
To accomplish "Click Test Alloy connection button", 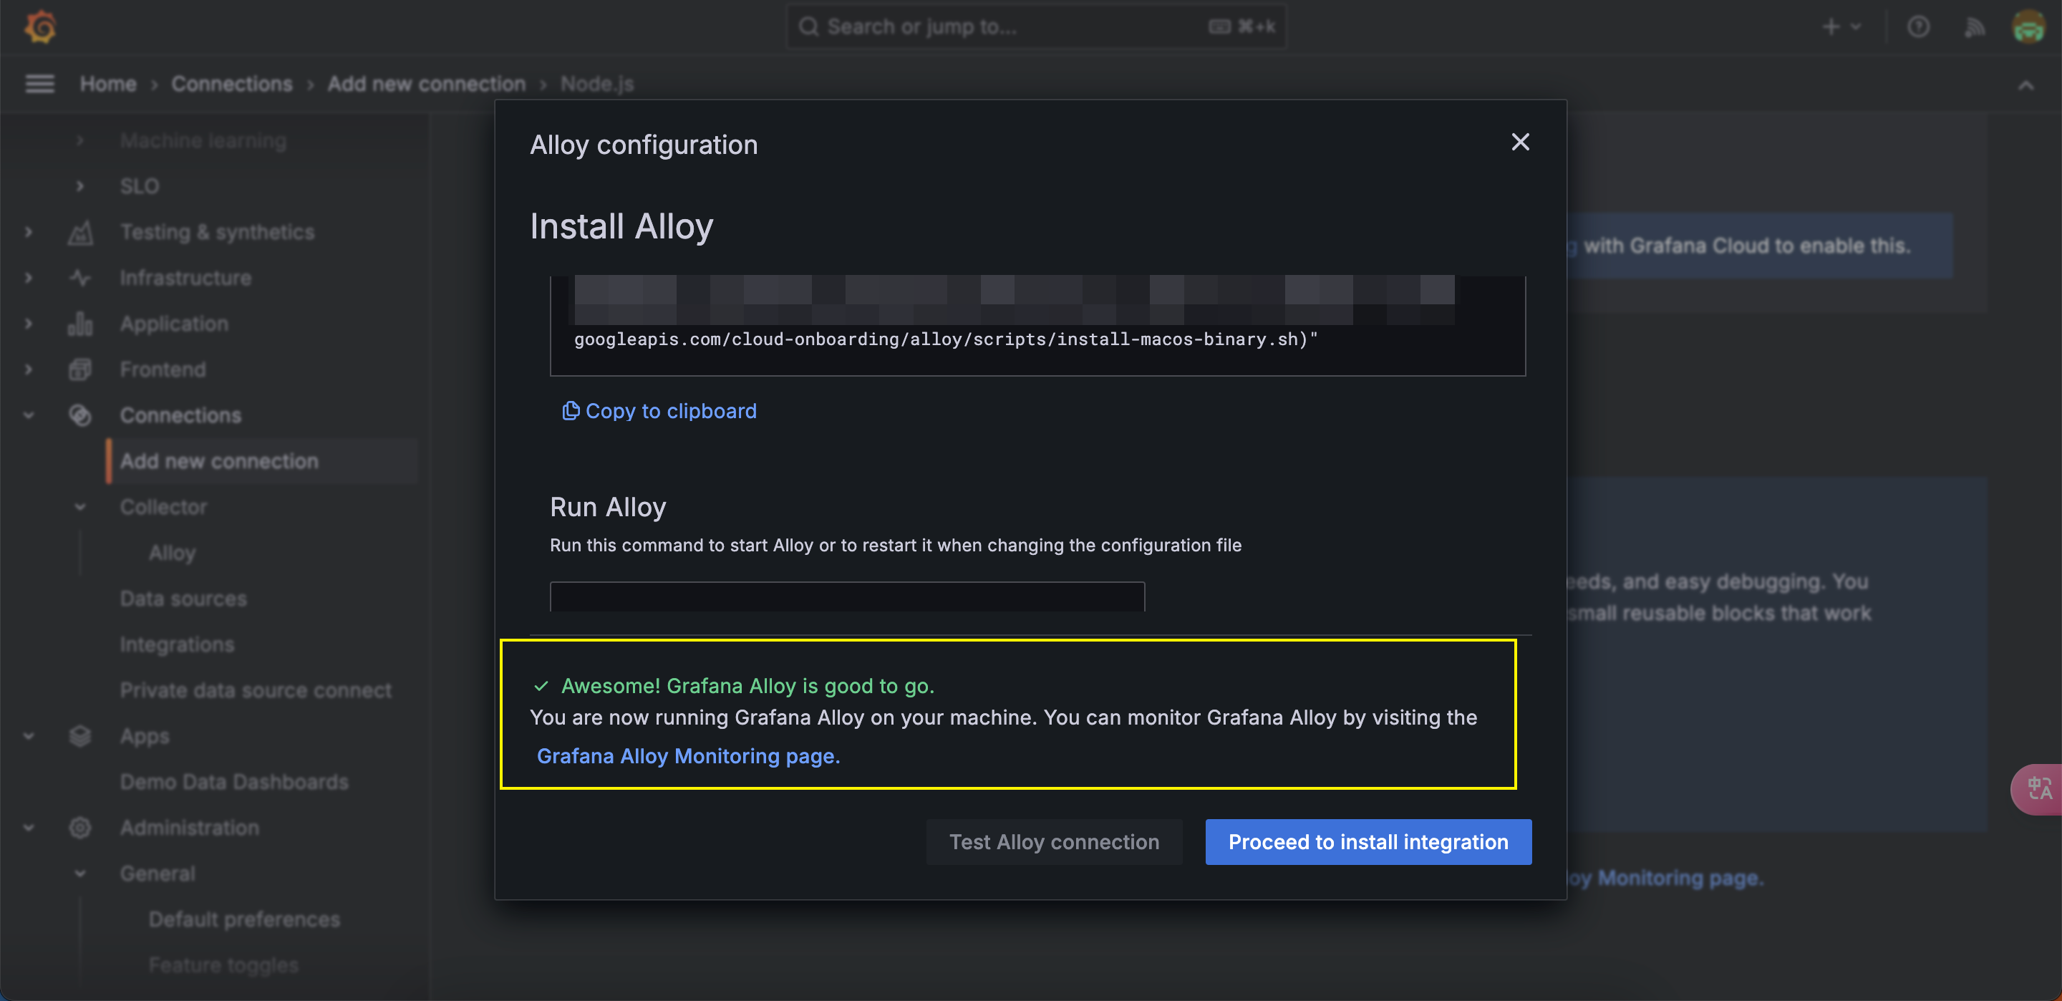I will 1054,841.
